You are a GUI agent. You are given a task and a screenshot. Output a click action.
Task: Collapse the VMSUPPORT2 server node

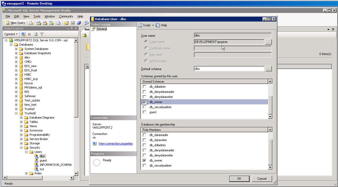(x=6, y=40)
